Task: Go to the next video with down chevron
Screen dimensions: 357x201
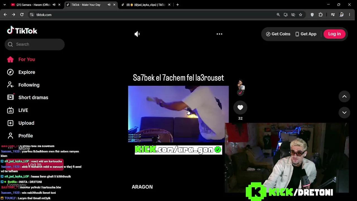Action: [344, 113]
